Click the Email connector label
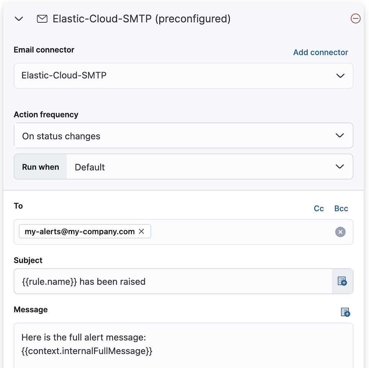Viewport: 369px width, 368px height. click(44, 50)
